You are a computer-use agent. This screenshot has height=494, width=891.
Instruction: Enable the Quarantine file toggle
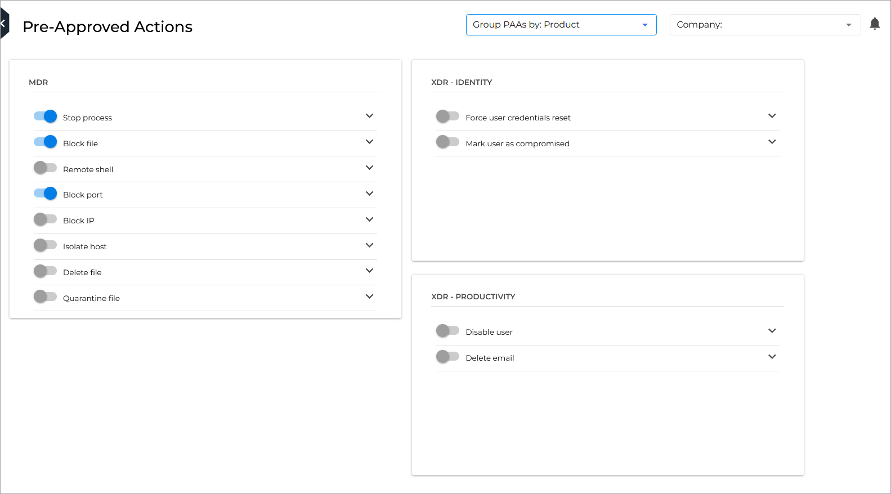[x=45, y=297]
